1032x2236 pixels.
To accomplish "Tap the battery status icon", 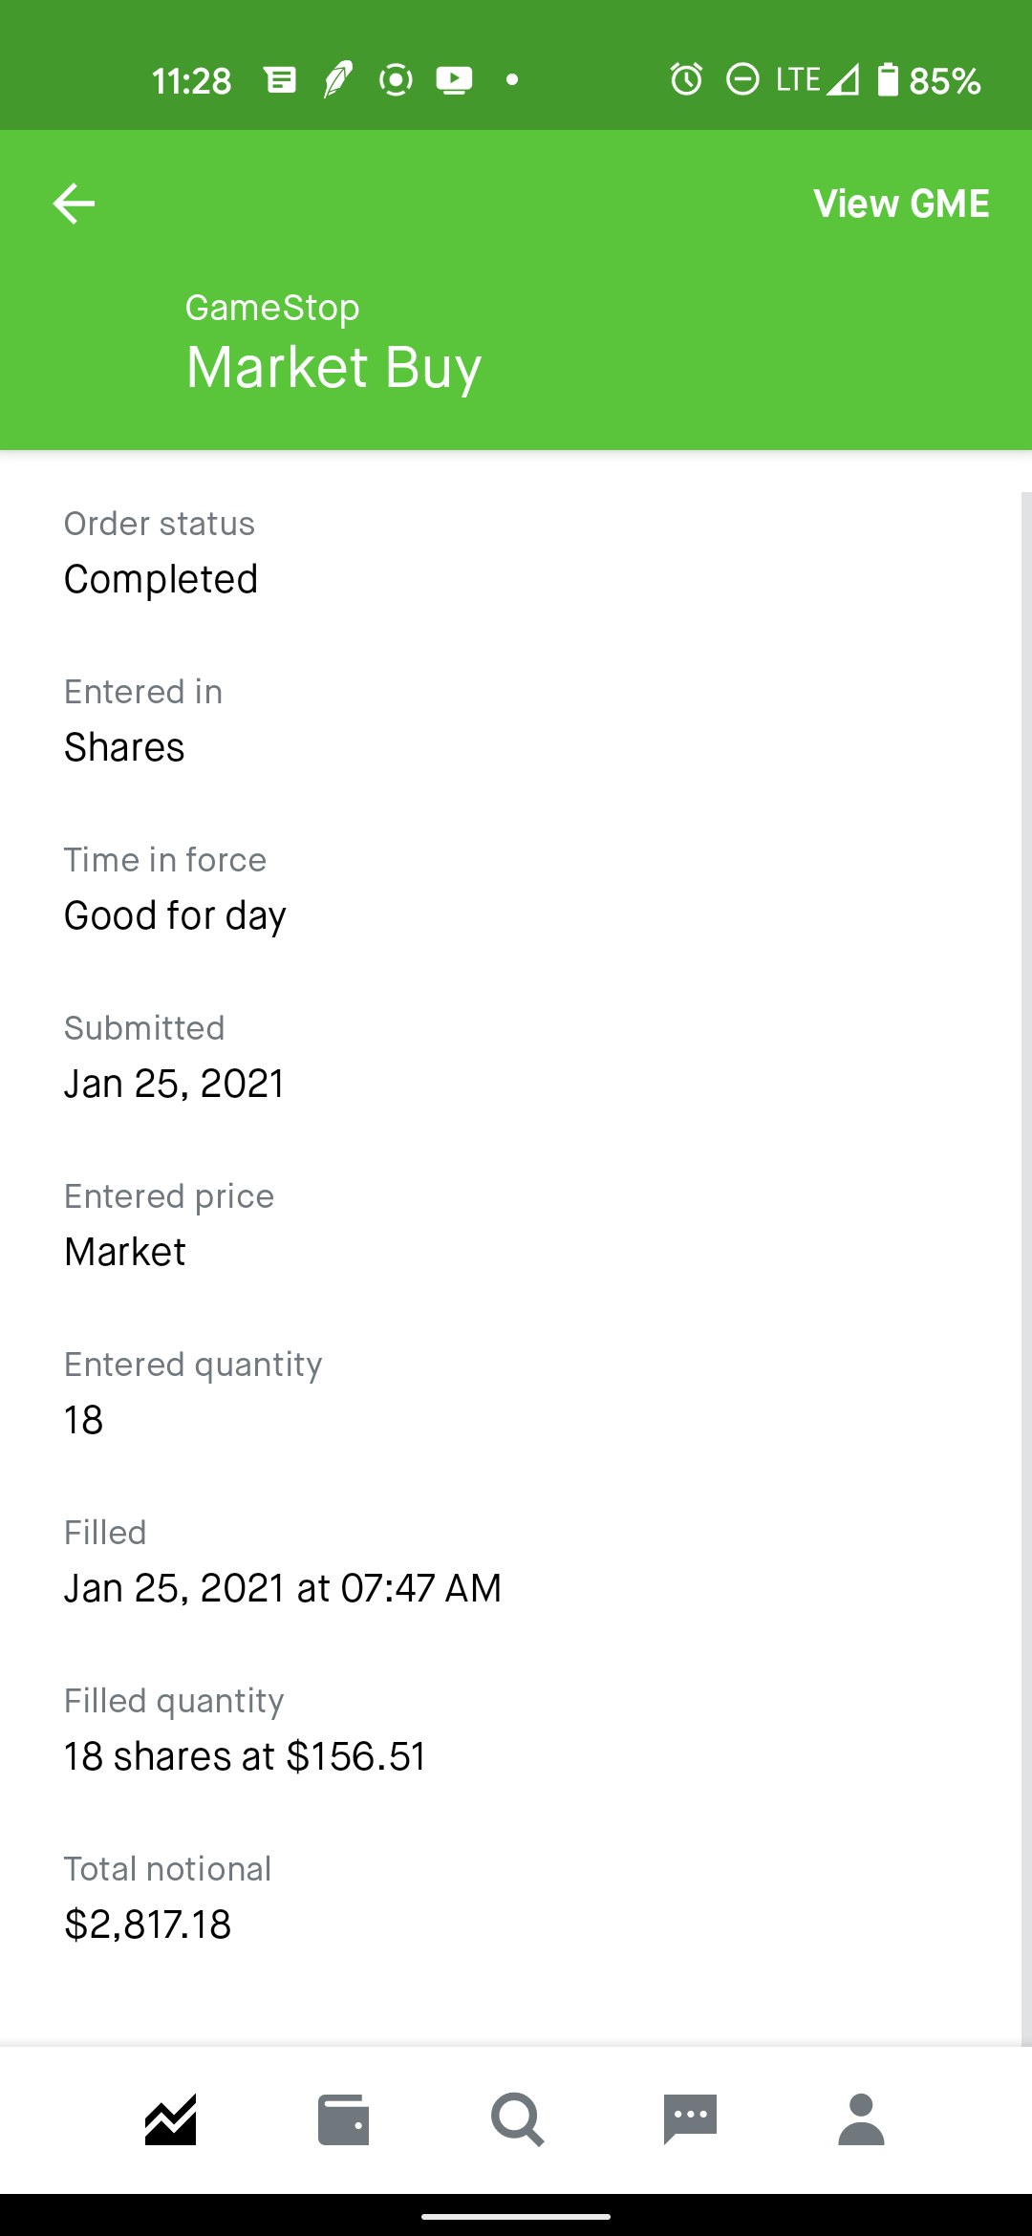I will 888,79.
